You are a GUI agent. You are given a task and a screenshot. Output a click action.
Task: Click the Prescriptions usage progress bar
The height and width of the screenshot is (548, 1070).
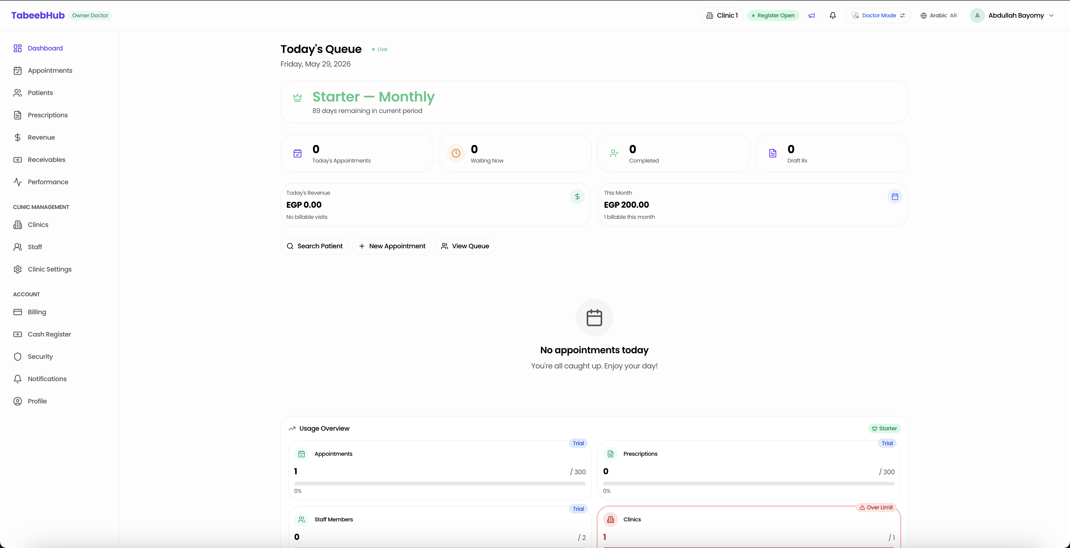click(x=749, y=484)
